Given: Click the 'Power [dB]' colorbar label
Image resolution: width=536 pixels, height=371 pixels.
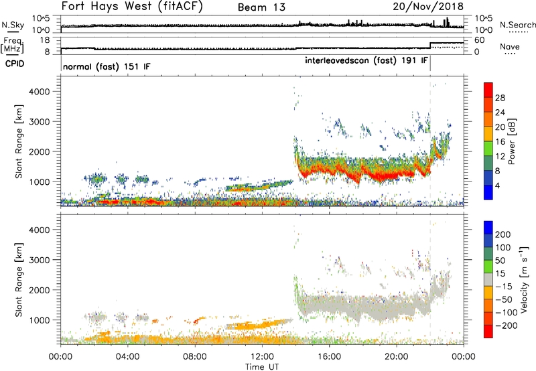Looking at the screenshot, I should (x=512, y=141).
